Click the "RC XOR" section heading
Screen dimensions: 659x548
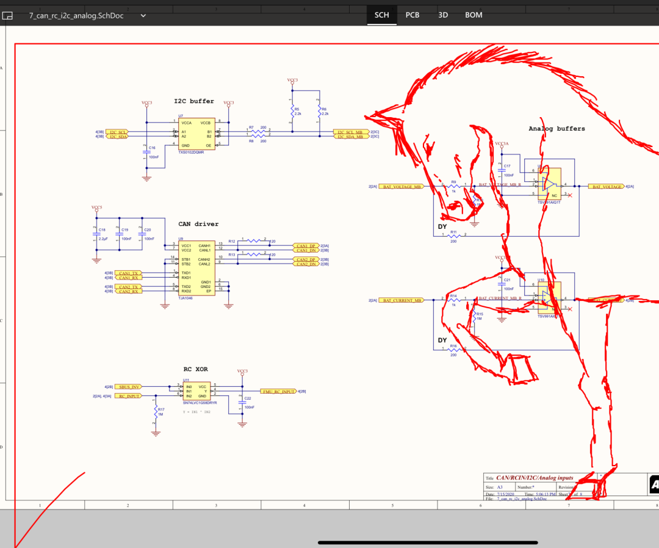195,369
